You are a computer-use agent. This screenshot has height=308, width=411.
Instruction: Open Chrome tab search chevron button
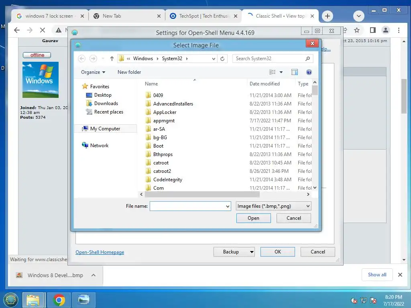click(359, 16)
